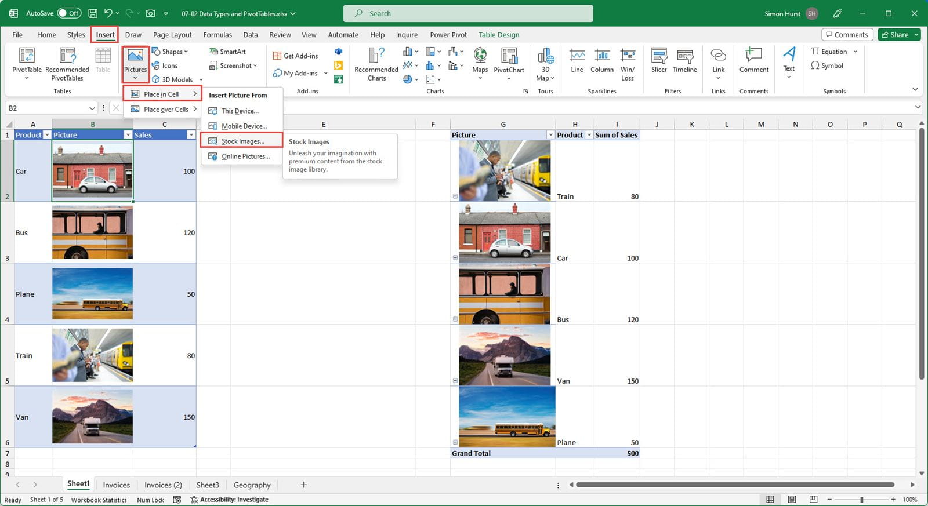This screenshot has width=928, height=506.
Task: Select the Van picture in cell B6
Action: (x=92, y=417)
